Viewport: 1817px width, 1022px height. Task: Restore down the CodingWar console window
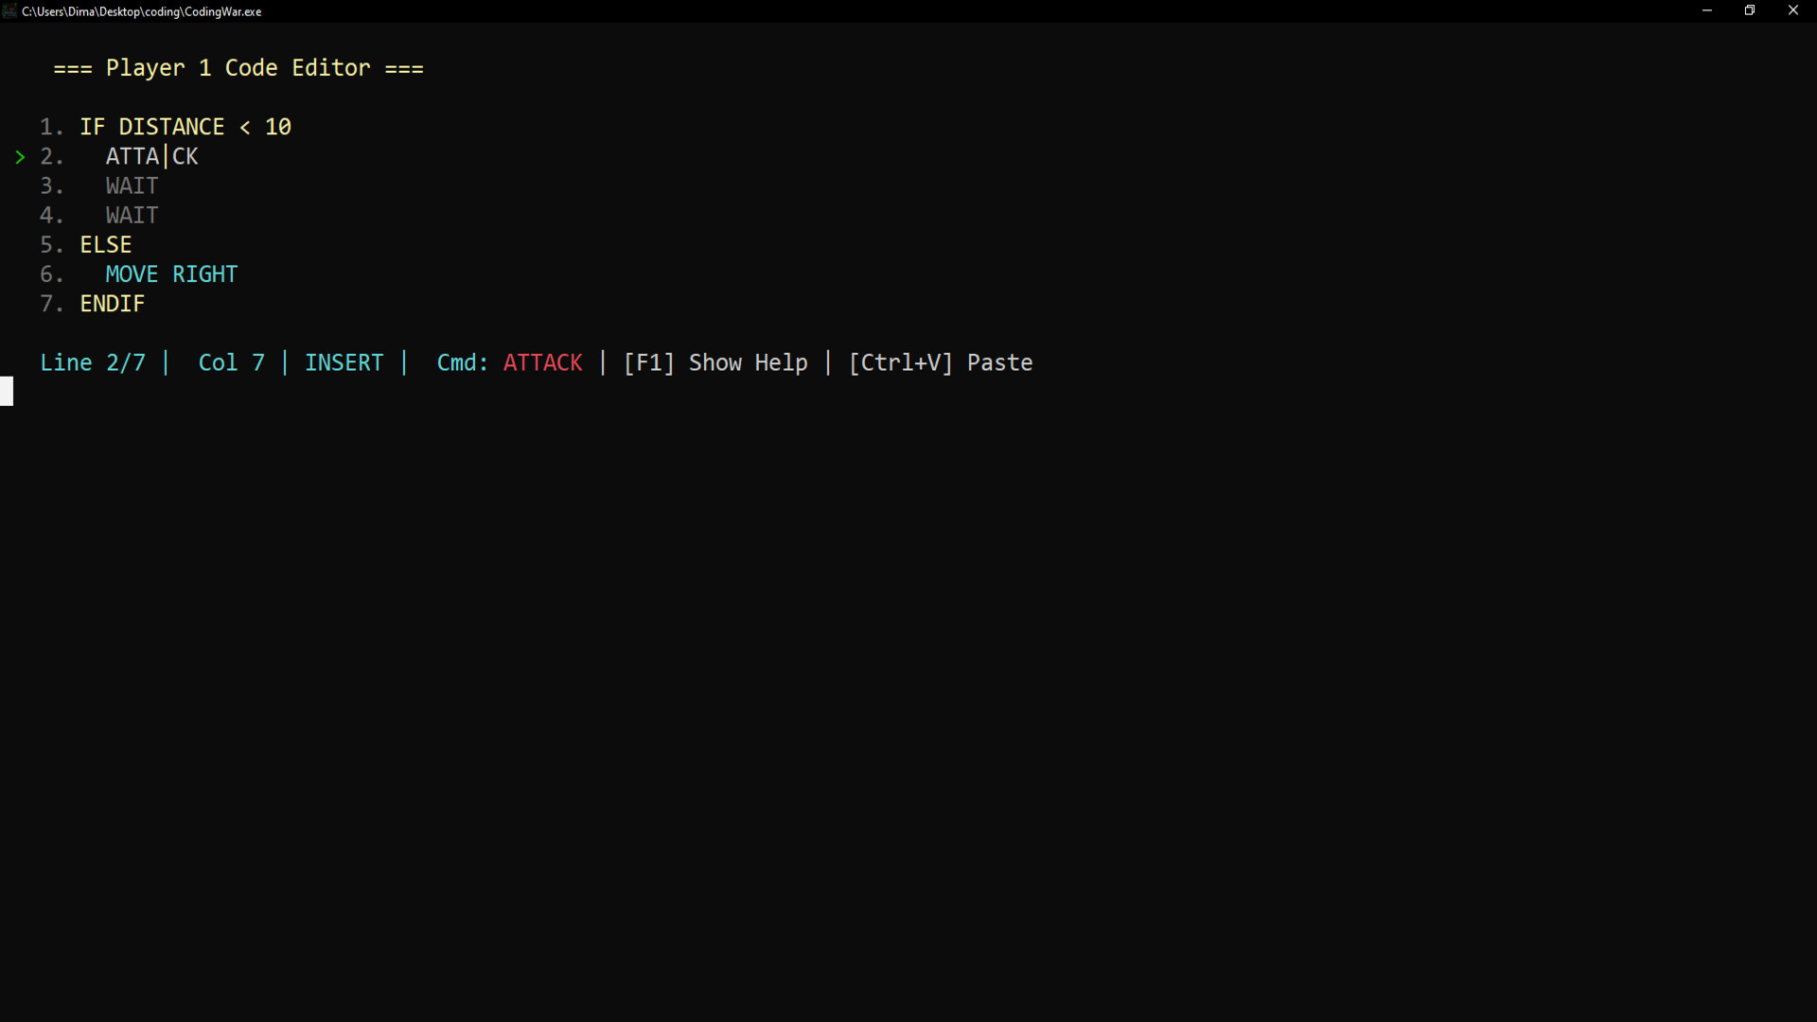[x=1750, y=10]
